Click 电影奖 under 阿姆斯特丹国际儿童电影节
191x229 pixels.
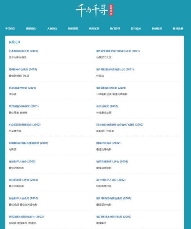[13, 149]
